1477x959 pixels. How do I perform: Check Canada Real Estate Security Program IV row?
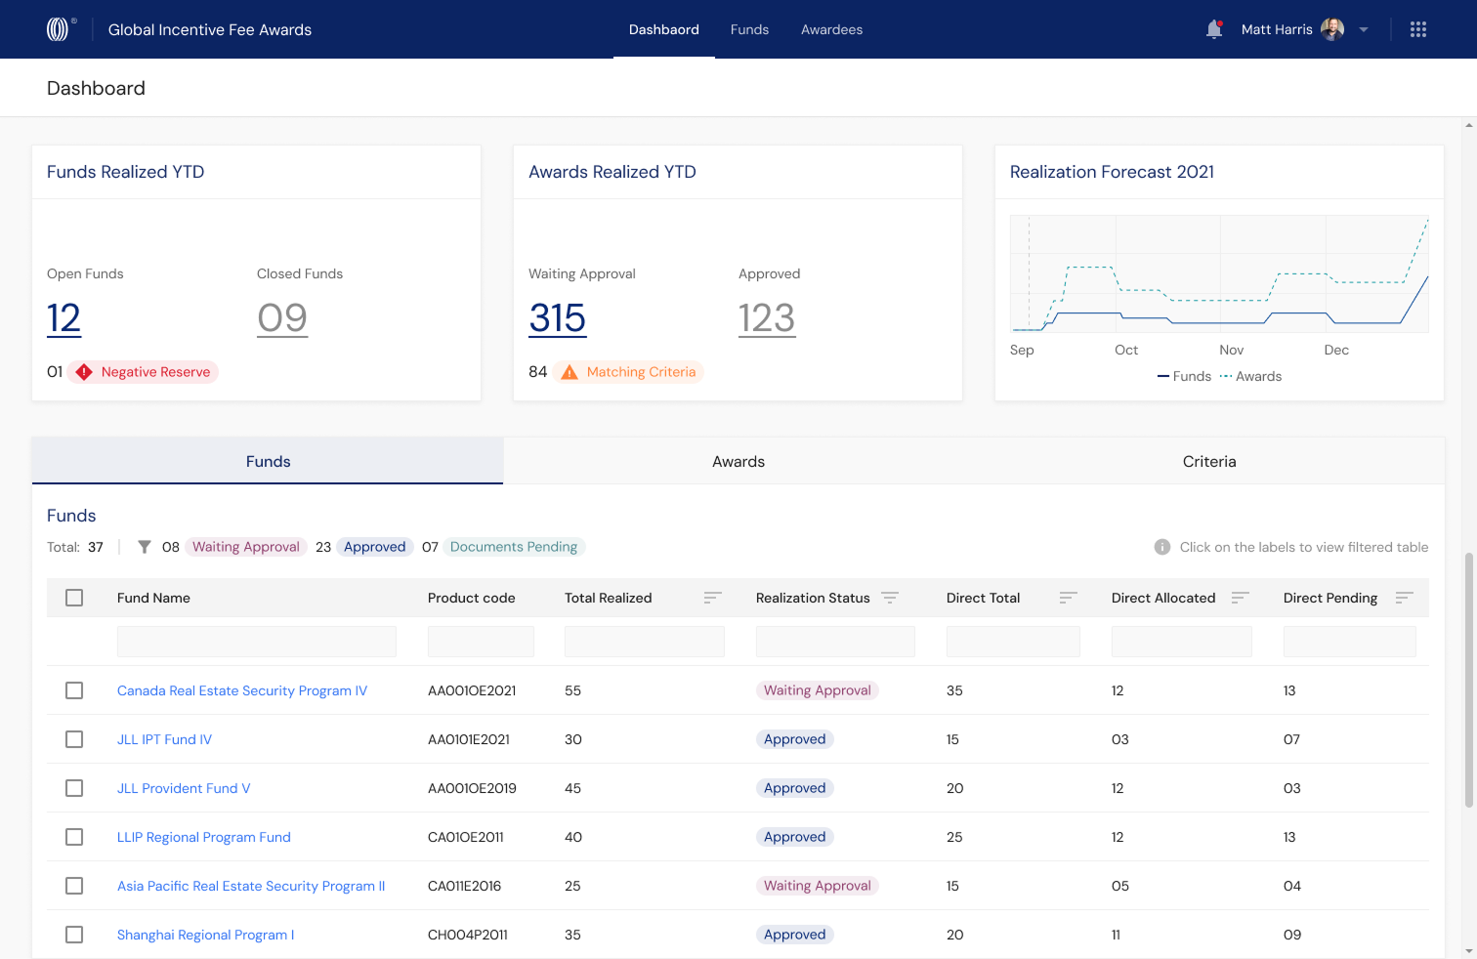tap(74, 690)
